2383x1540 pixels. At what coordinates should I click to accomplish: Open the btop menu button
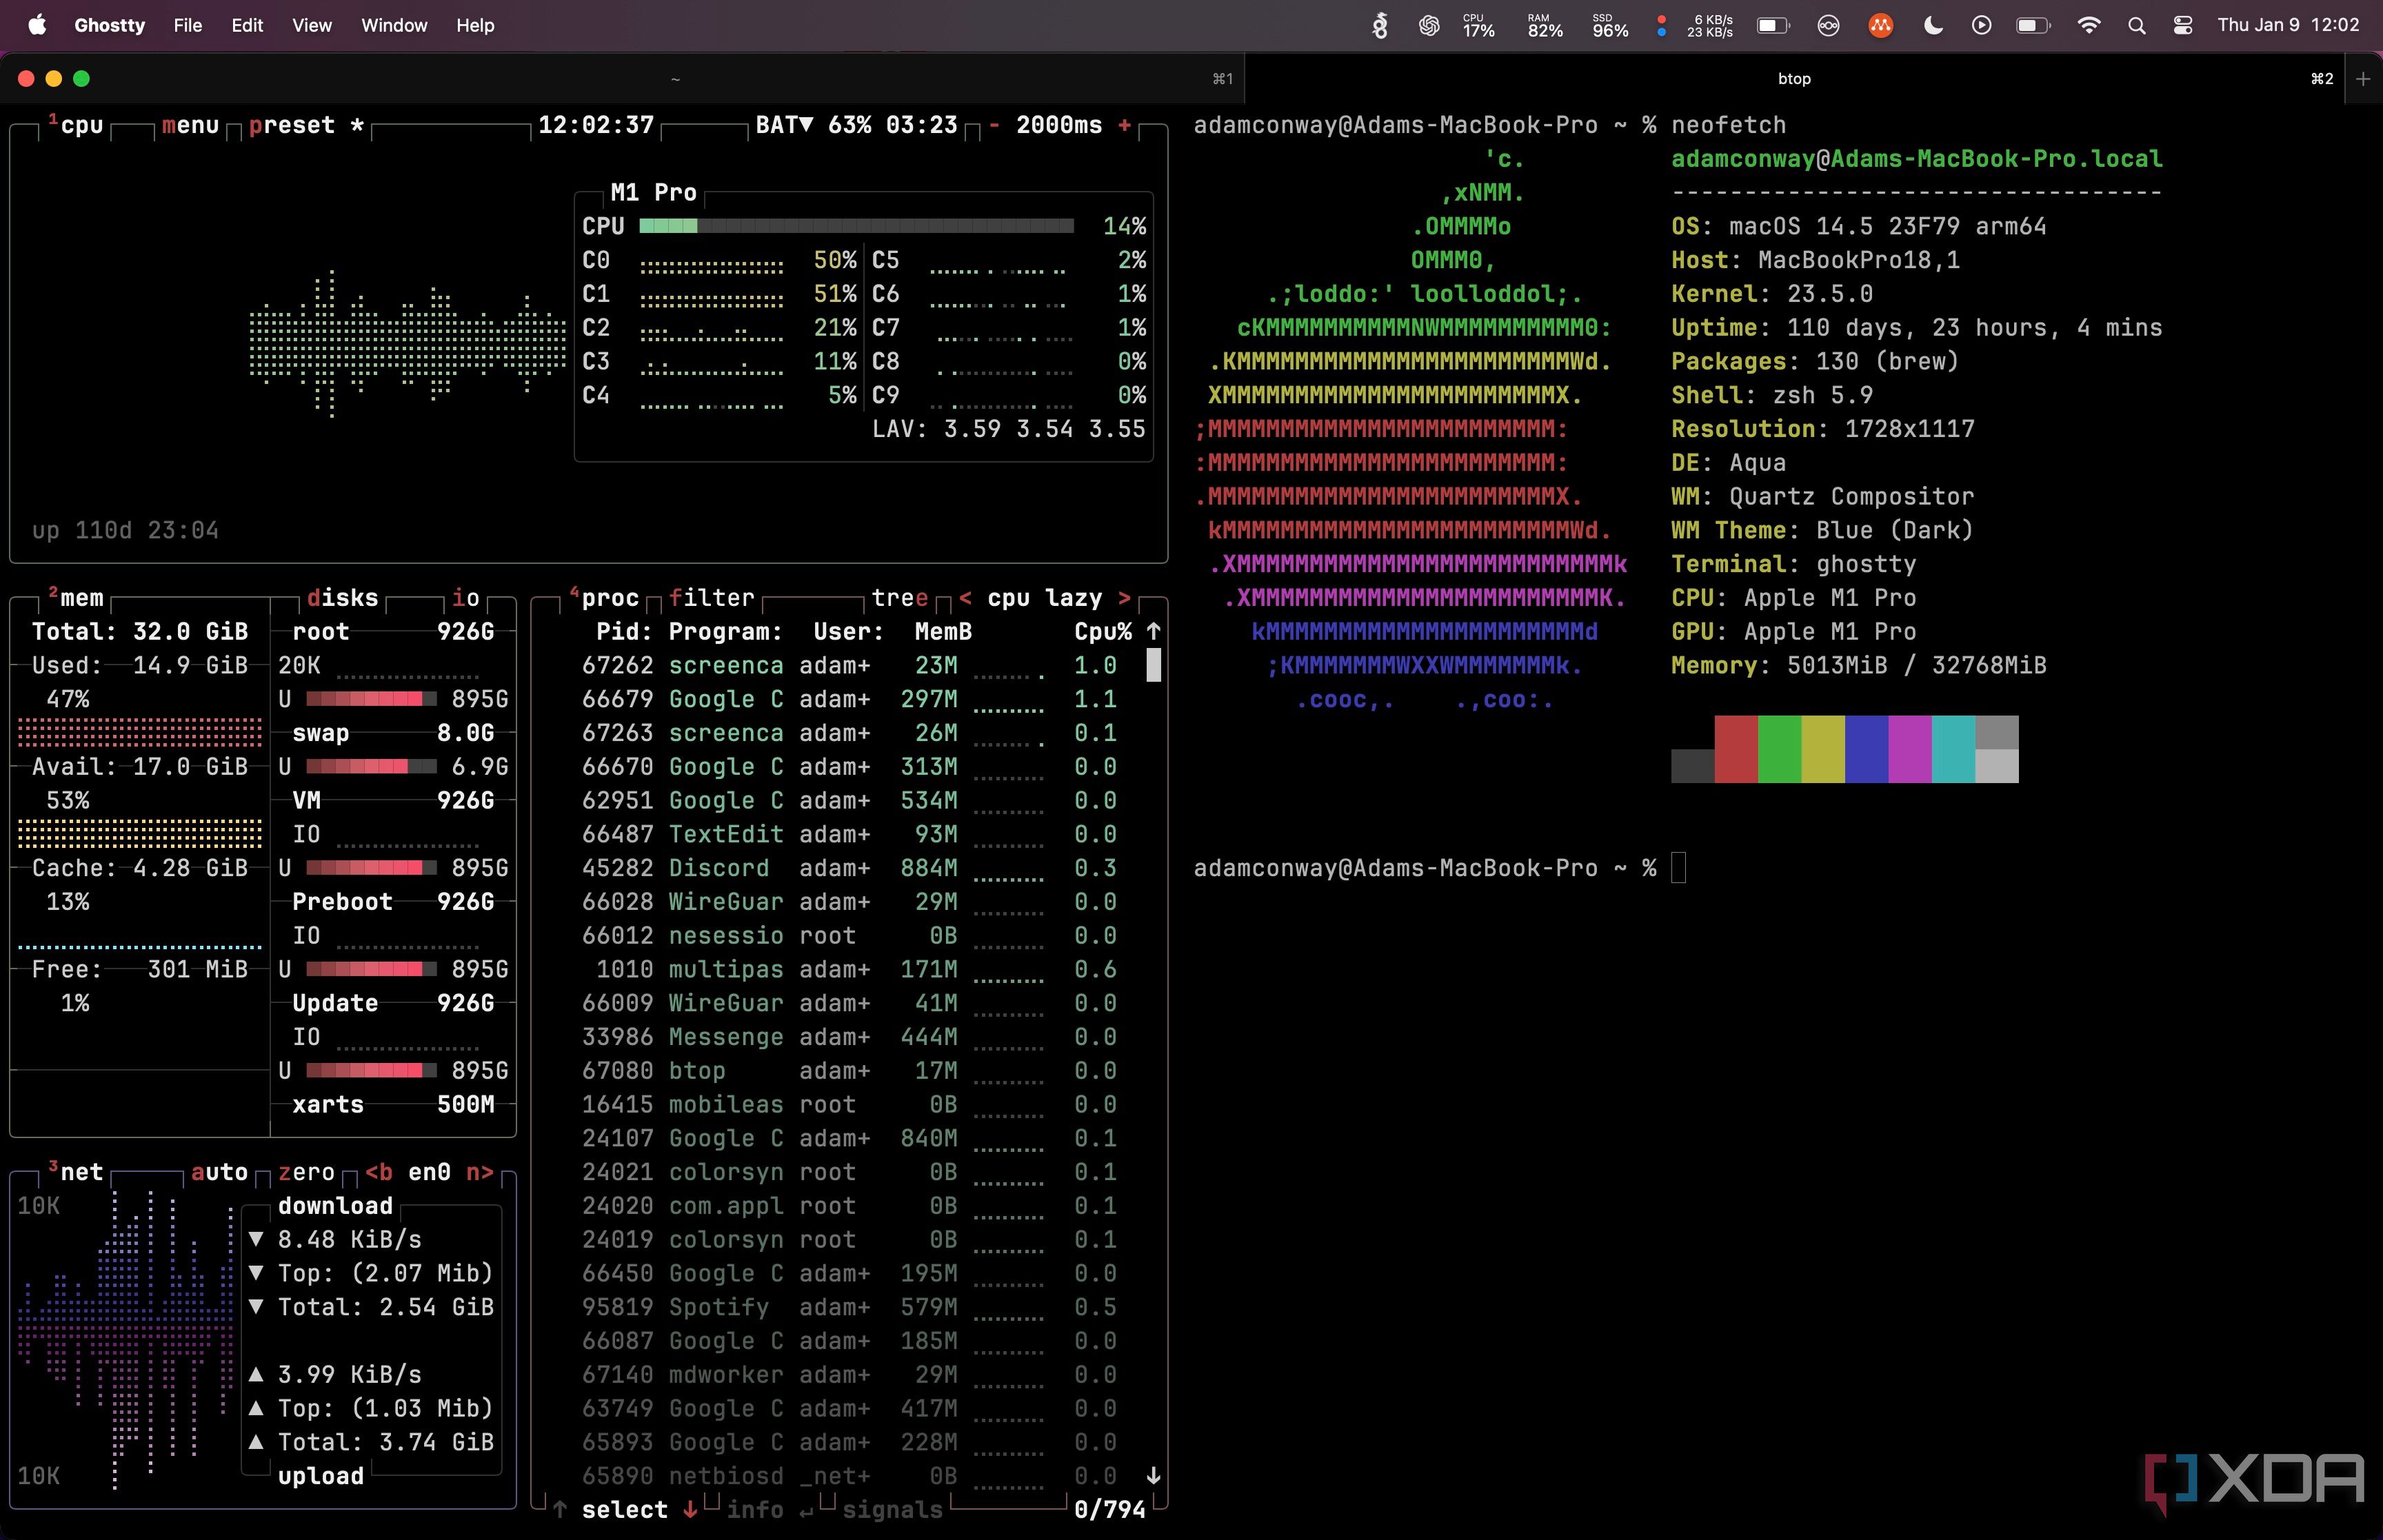pos(190,125)
